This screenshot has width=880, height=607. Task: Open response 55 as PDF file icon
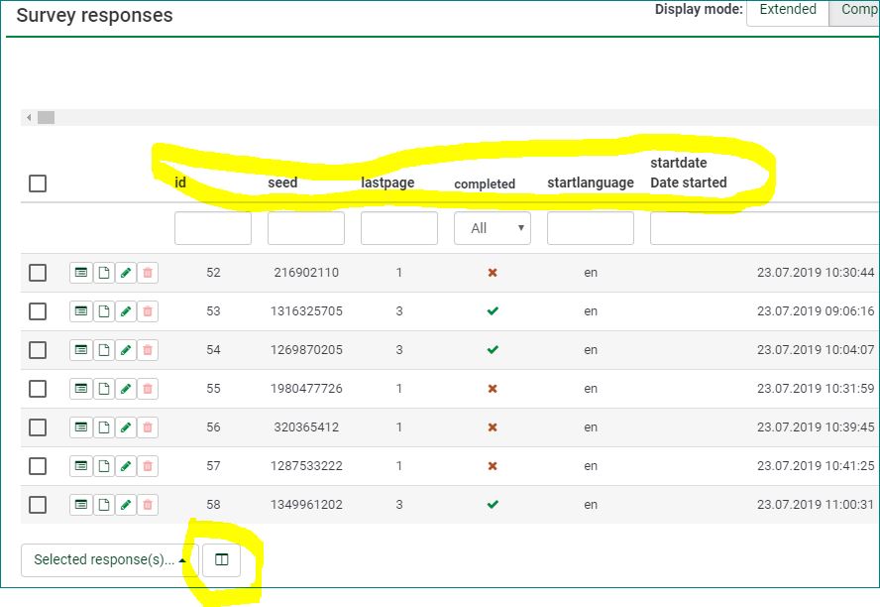(103, 389)
